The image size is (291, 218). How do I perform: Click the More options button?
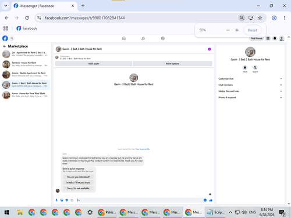172,63
